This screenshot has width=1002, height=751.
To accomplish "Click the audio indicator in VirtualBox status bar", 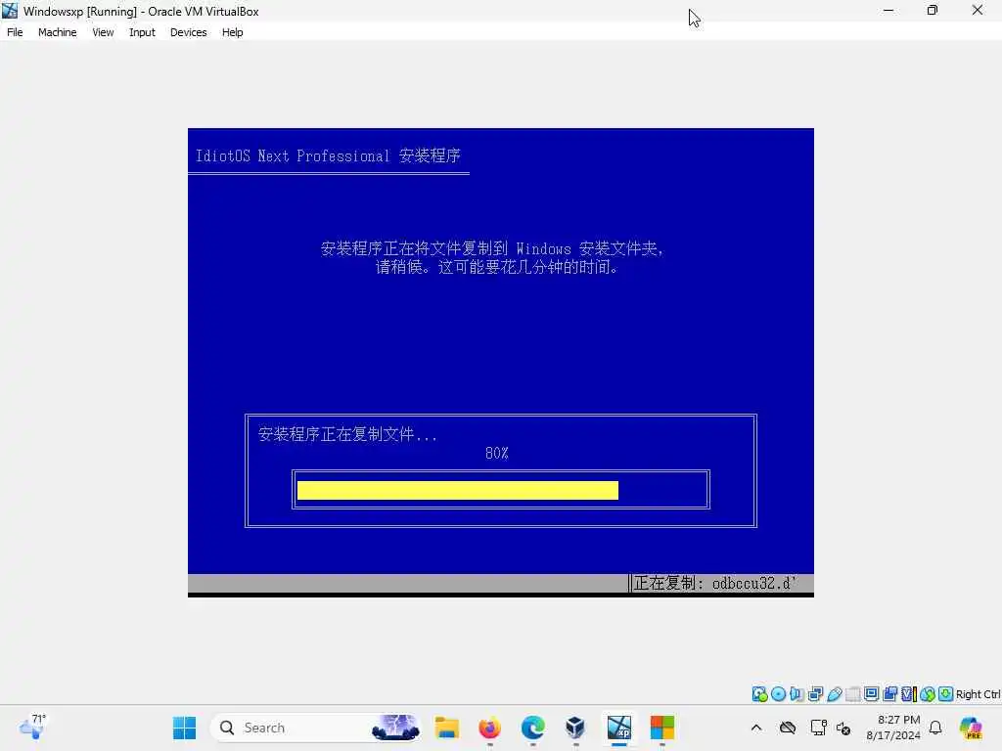I will 797,694.
